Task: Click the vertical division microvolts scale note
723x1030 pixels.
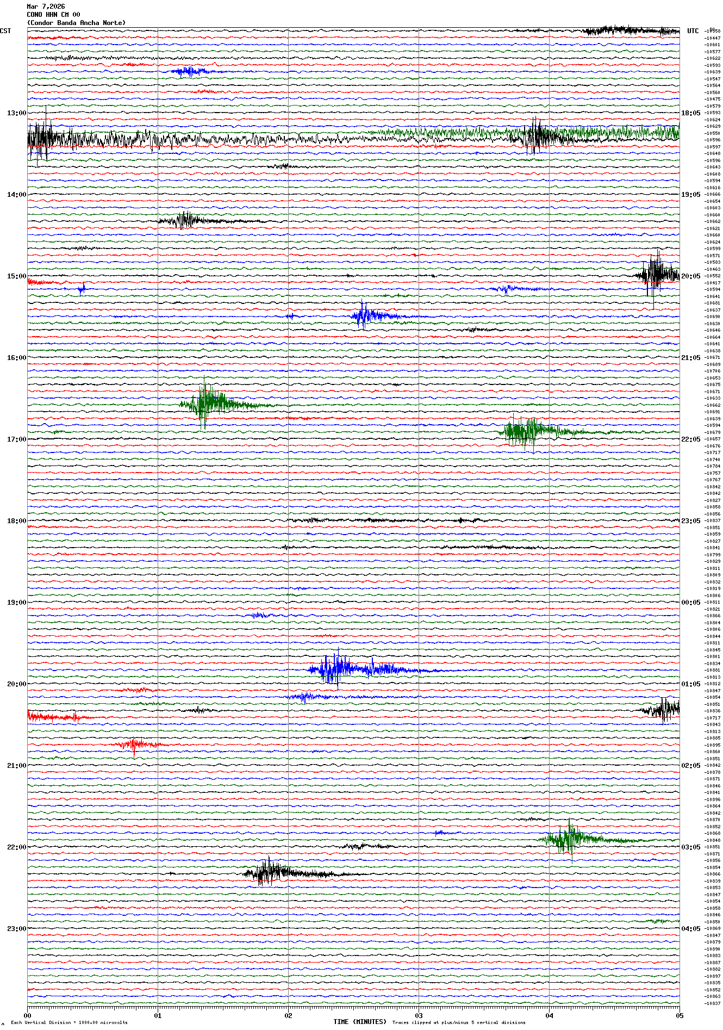Action: 69,1022
